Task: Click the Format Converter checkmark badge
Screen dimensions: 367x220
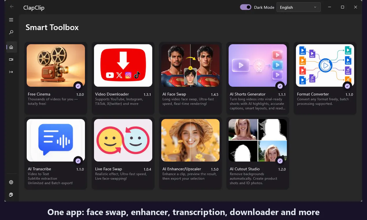Action: 347,86
